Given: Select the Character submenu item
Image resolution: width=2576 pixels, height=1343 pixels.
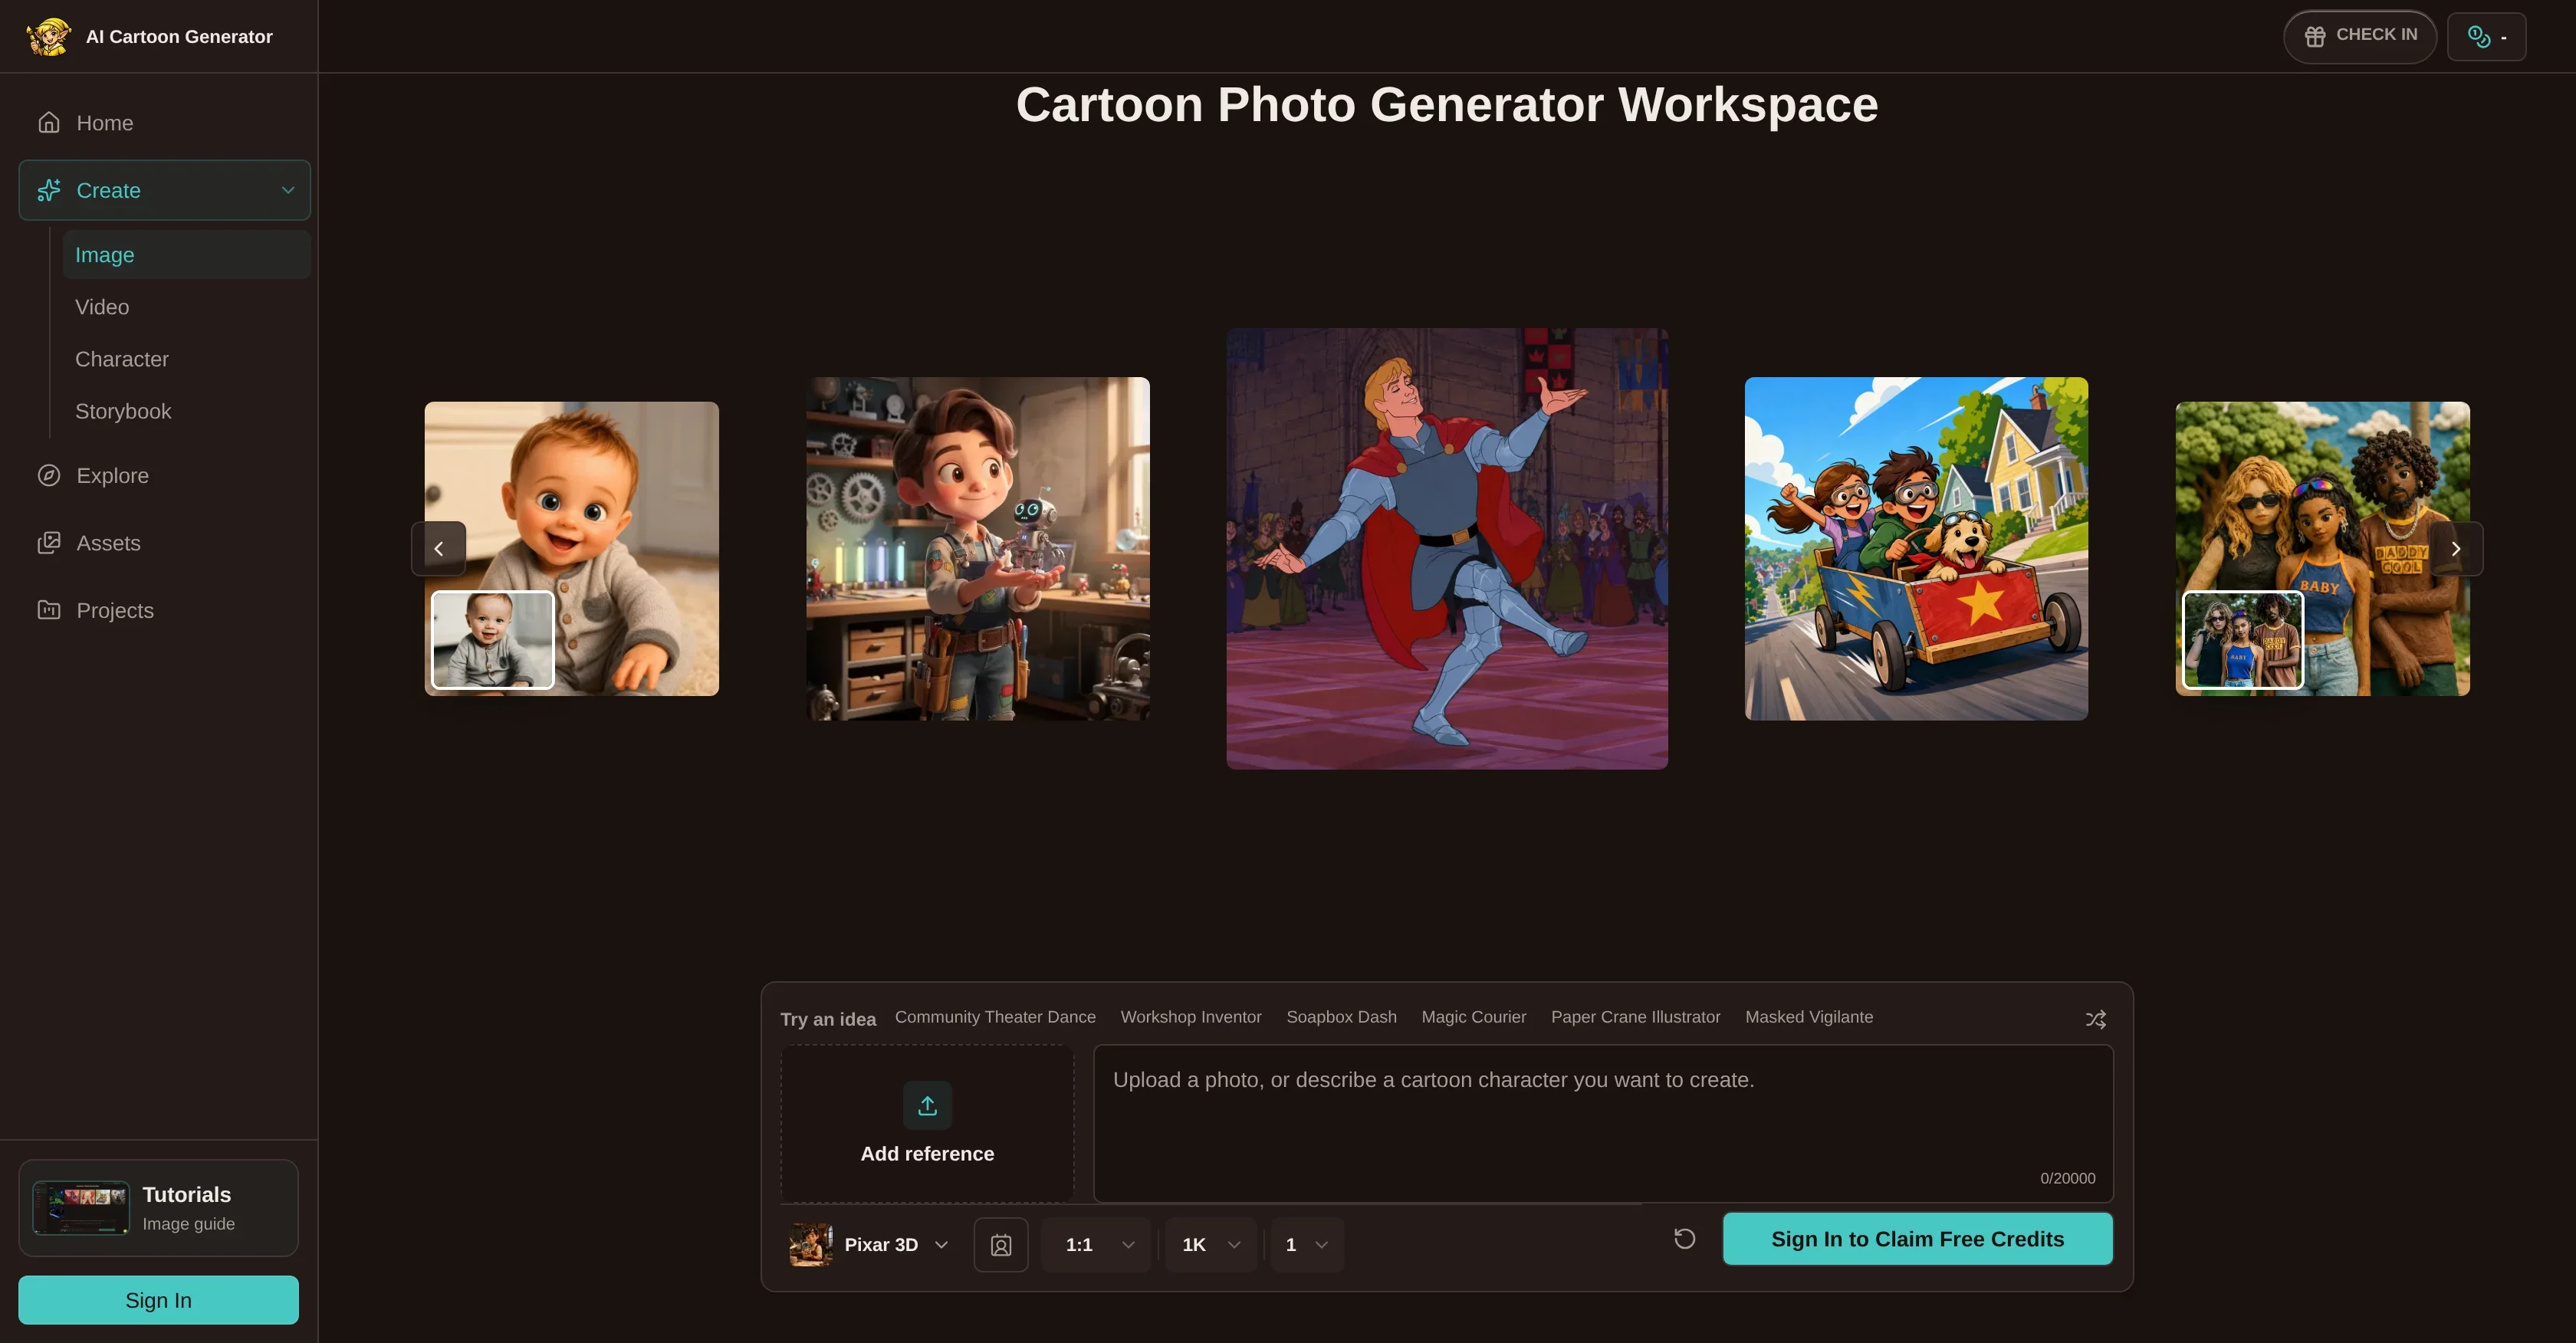Looking at the screenshot, I should coord(186,359).
